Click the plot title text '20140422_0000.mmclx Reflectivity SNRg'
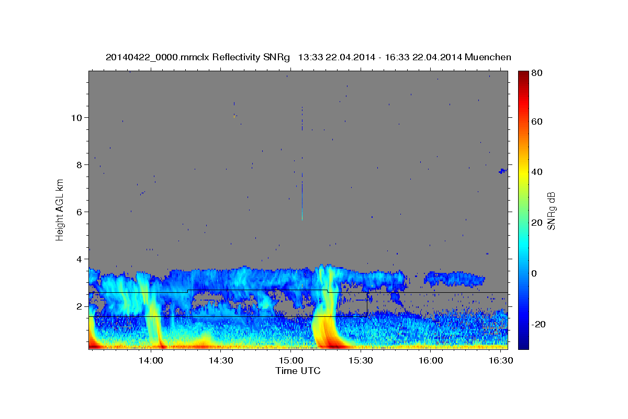 point(197,57)
